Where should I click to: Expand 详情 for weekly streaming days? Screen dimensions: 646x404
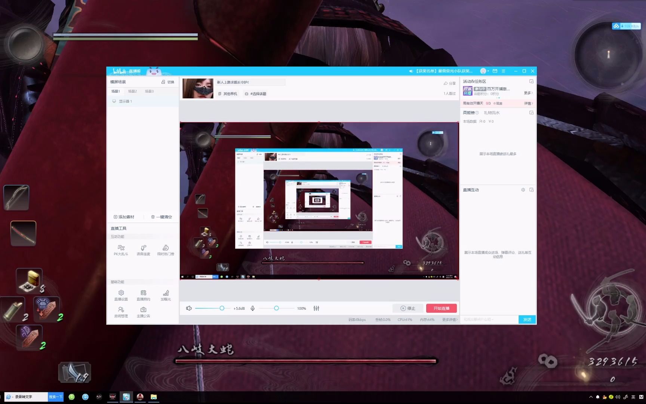[528, 103]
